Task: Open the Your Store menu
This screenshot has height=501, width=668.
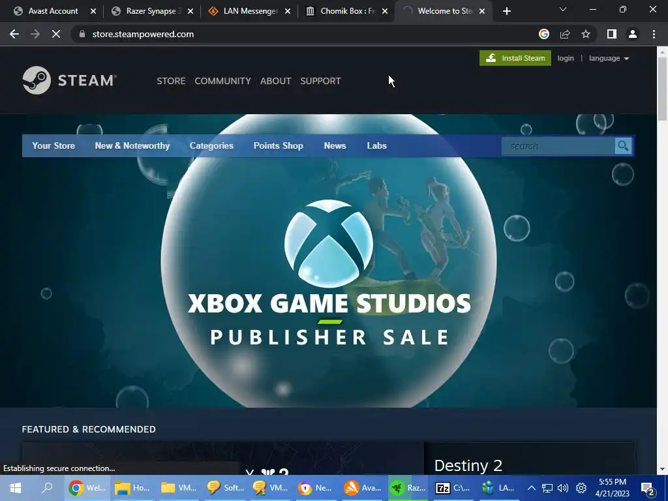Action: click(x=53, y=145)
